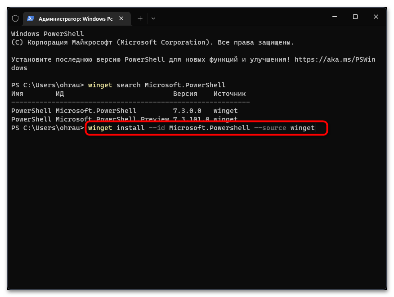Expand the new tab profile dropdown

tap(153, 18)
